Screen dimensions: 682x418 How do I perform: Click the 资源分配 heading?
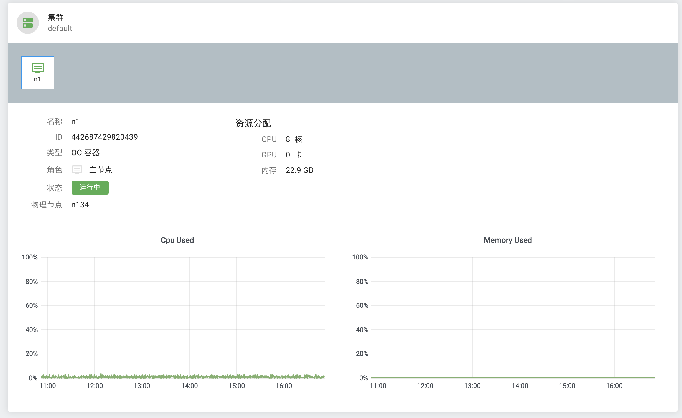point(253,123)
